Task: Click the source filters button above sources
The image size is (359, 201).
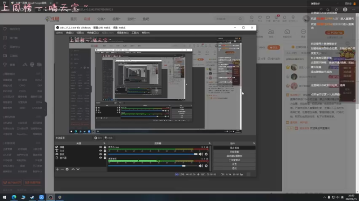Action: (x=109, y=138)
